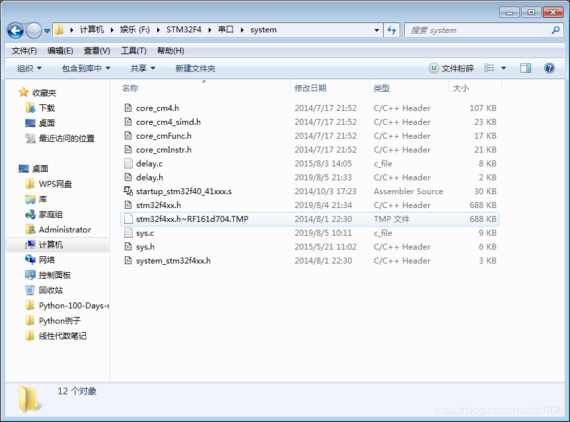Sort by the 大小 column header
The height and width of the screenshot is (422, 570).
coord(461,88)
